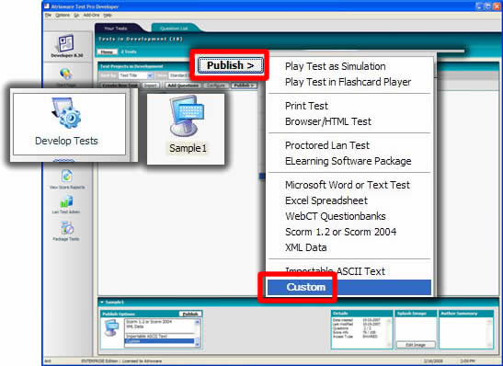Open Lan Test Admin in sidebar
The width and height of the screenshot is (503, 366).
point(66,205)
